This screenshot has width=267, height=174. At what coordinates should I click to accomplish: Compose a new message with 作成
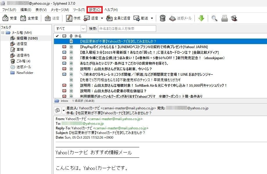click(69, 18)
